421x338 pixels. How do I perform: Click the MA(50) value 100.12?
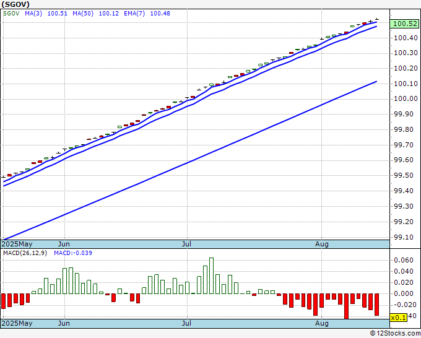(x=109, y=14)
